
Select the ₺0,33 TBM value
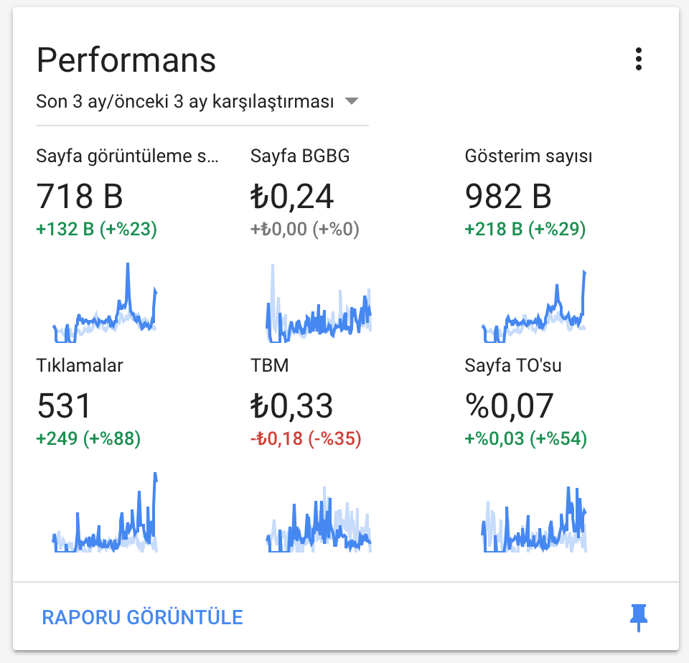(x=292, y=405)
